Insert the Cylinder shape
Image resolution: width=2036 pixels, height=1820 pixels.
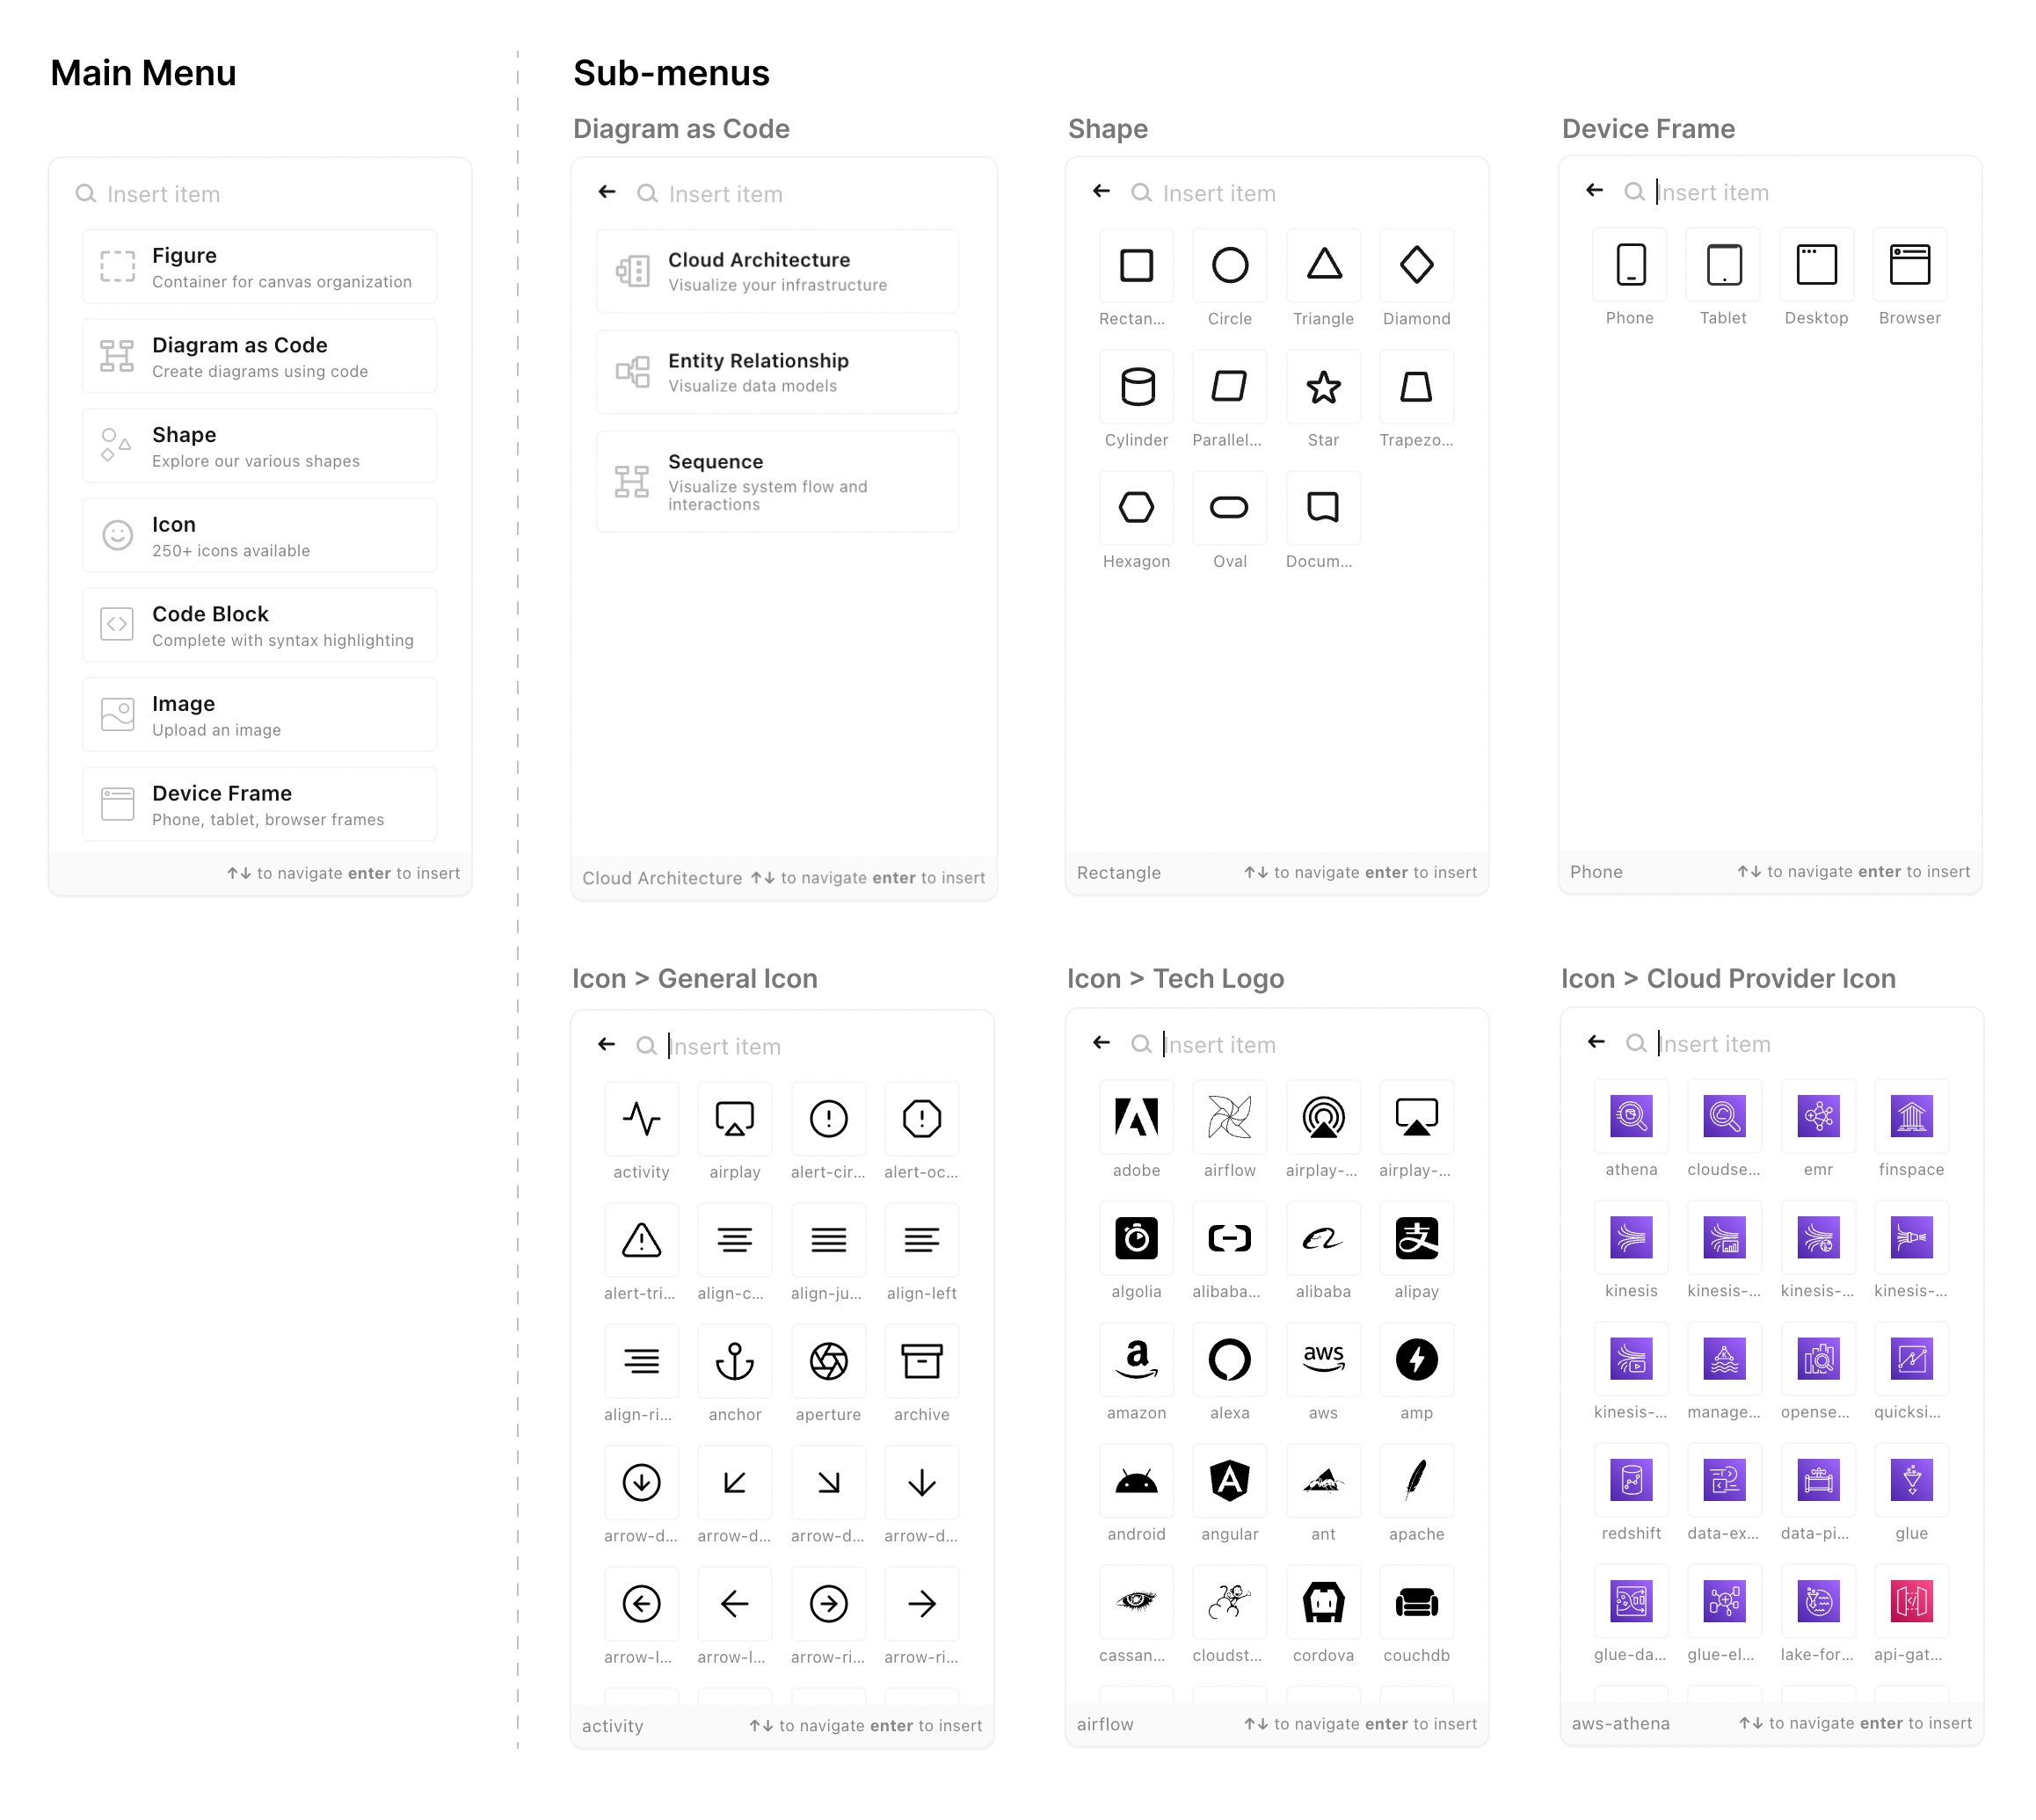(1136, 387)
